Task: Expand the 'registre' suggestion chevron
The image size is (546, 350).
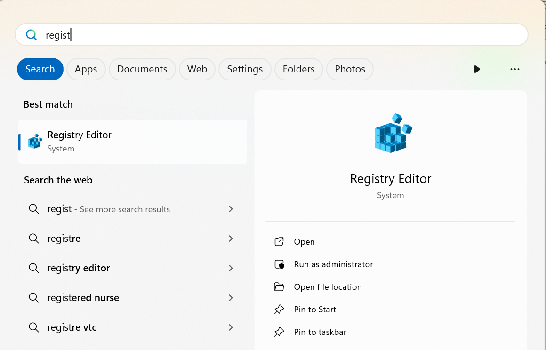Action: [x=231, y=239]
